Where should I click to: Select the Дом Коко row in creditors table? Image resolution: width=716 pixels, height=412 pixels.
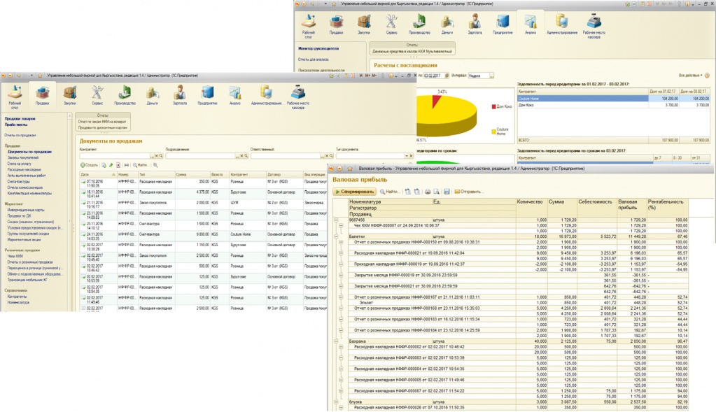pyautogui.click(x=613, y=105)
